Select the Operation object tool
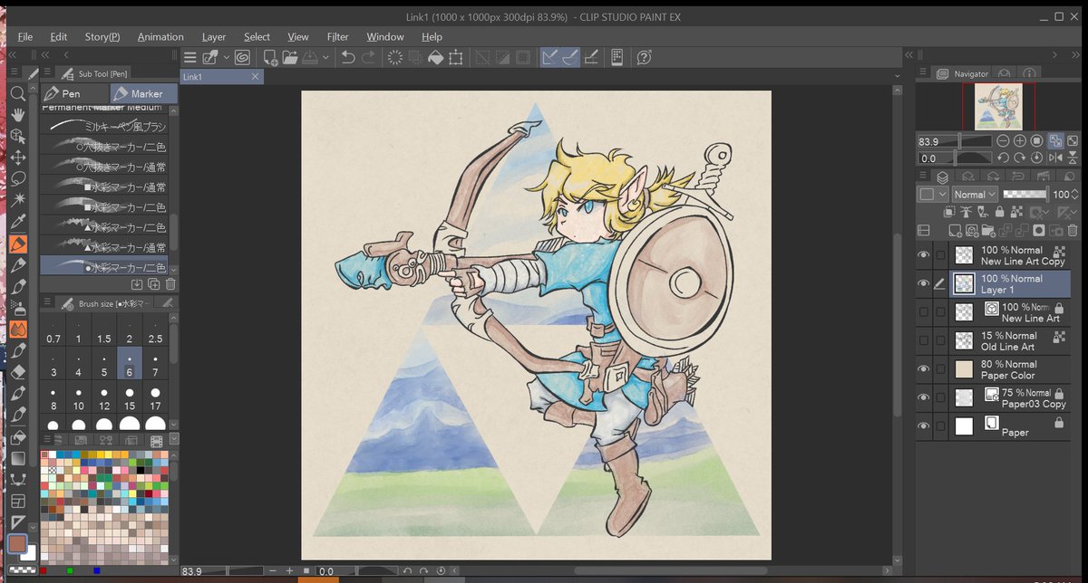The width and height of the screenshot is (1088, 583). [x=17, y=136]
